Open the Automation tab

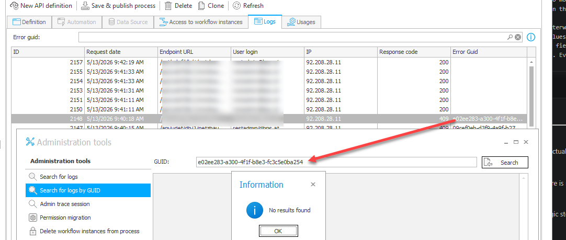coord(76,22)
